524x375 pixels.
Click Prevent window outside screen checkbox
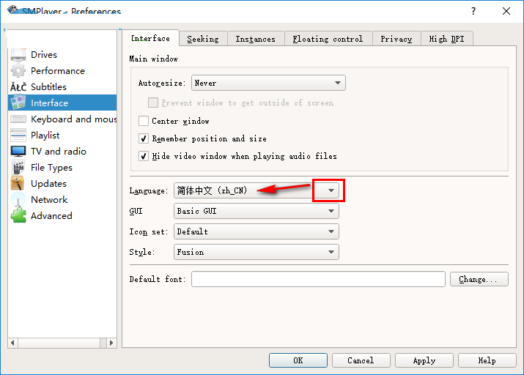pos(153,103)
